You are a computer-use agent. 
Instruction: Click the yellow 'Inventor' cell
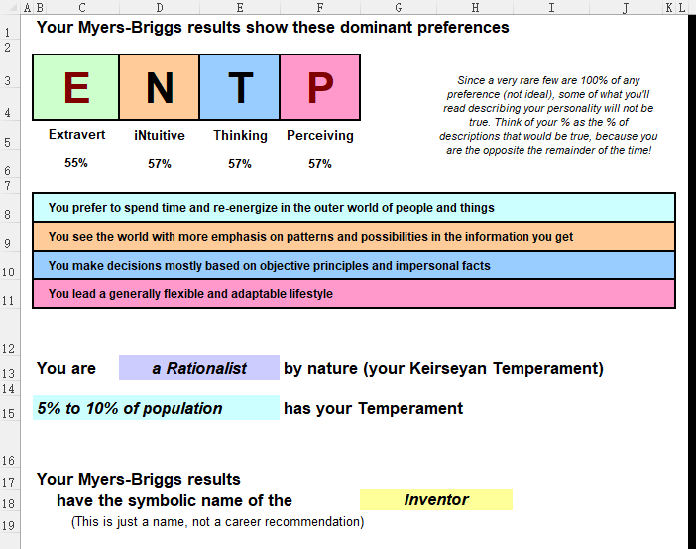coord(436,499)
